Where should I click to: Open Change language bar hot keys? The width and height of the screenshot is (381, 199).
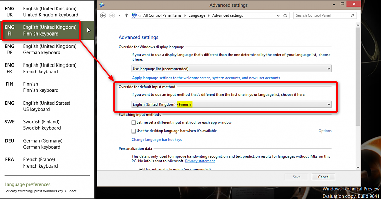[157, 139]
